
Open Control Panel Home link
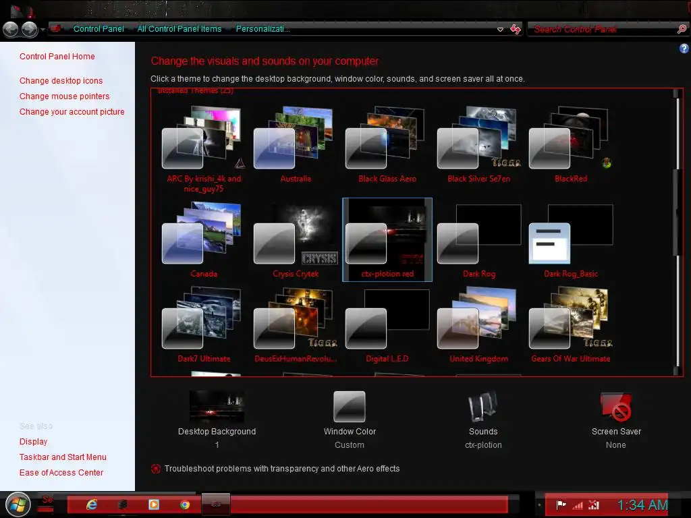click(57, 57)
